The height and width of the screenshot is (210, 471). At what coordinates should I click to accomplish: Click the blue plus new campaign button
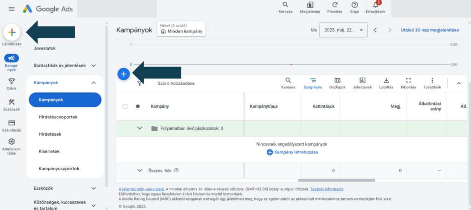click(123, 74)
